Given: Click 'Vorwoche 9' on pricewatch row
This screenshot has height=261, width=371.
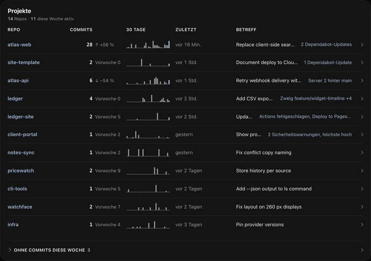Looking at the screenshot, I should 108,171.
